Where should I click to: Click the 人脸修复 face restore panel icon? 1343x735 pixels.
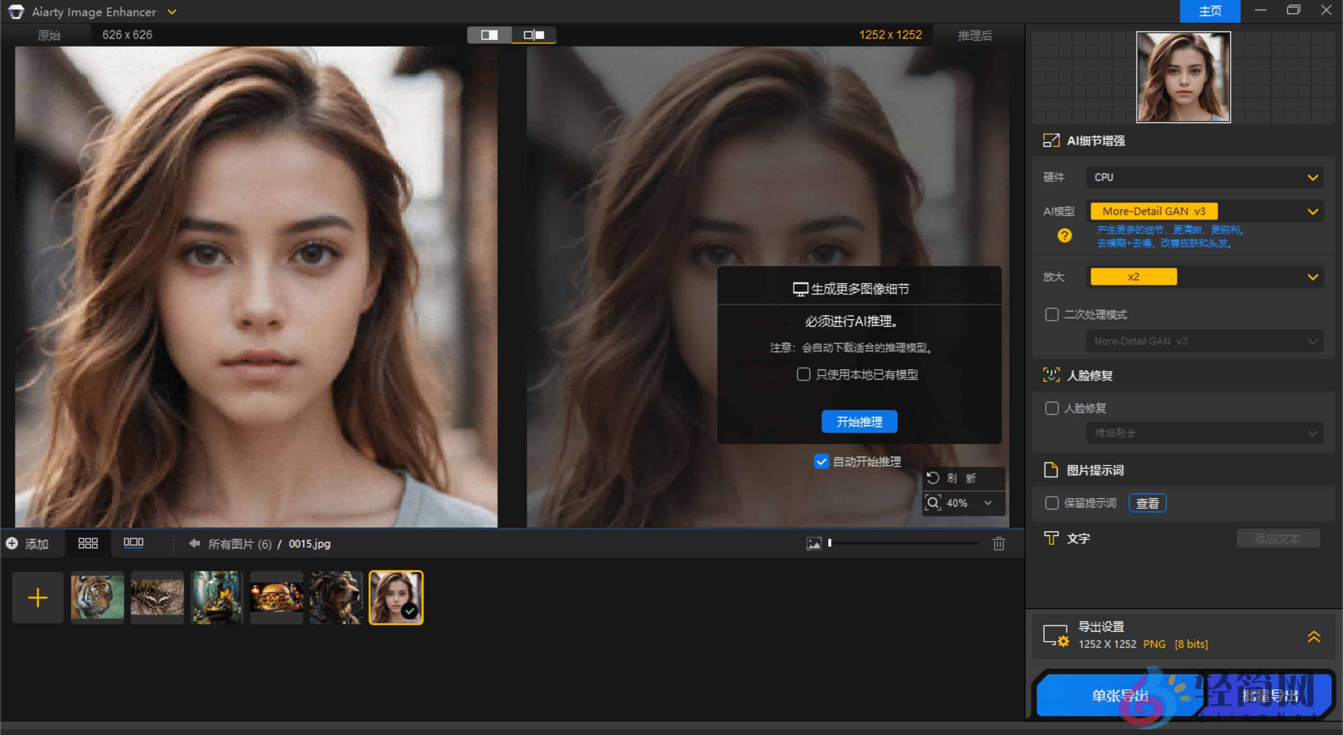[x=1052, y=375]
